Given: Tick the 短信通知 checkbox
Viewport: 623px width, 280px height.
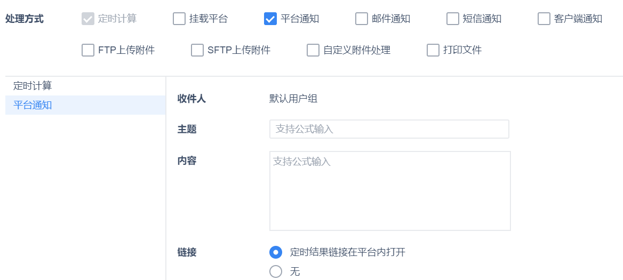Looking at the screenshot, I should point(453,19).
